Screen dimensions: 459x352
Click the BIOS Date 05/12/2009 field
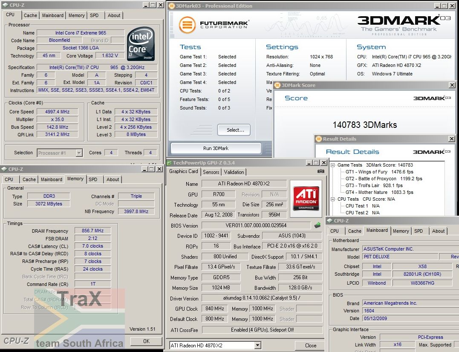point(410,318)
